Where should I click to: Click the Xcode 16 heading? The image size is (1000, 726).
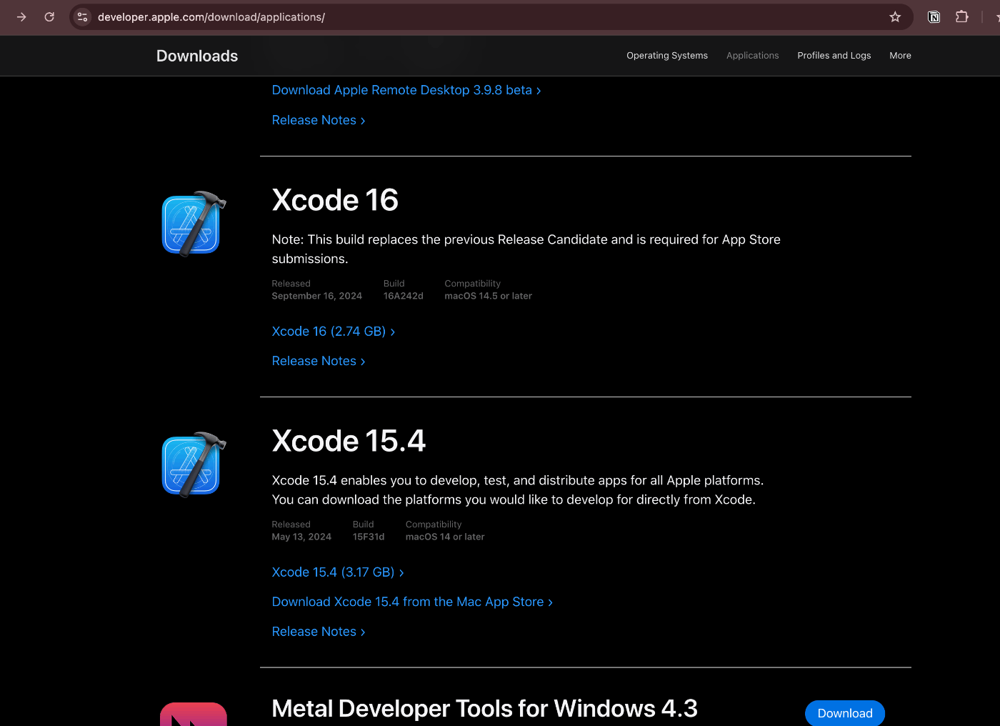coord(335,200)
